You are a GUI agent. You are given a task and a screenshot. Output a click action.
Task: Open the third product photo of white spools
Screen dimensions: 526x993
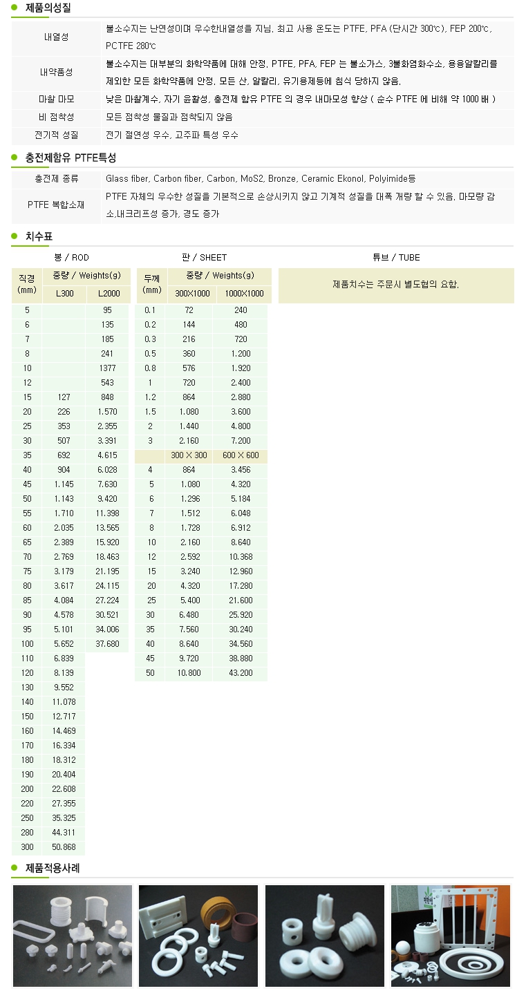[324, 936]
